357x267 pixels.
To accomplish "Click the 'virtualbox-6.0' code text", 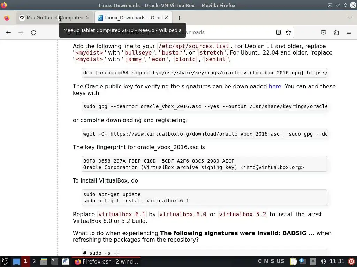I will [x=183, y=214].
